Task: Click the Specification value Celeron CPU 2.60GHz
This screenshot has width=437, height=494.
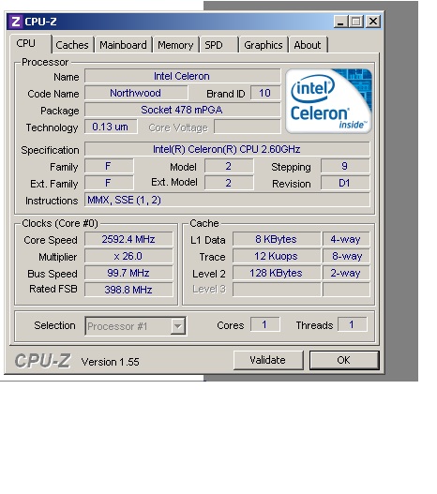Action: [227, 149]
